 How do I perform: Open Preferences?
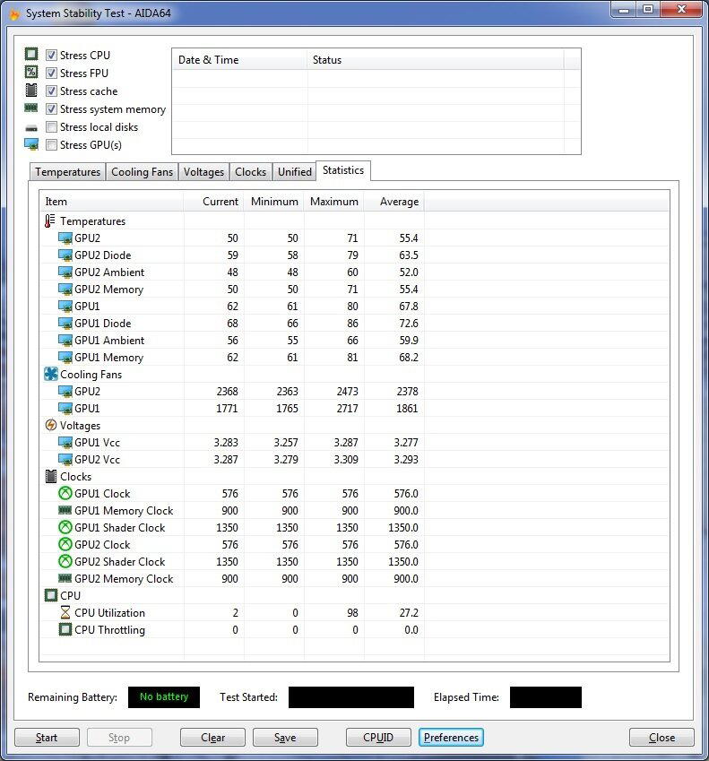point(451,737)
